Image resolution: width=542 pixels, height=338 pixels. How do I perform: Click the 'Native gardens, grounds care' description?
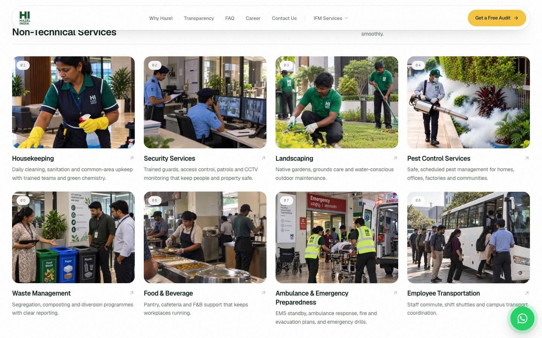click(x=335, y=174)
